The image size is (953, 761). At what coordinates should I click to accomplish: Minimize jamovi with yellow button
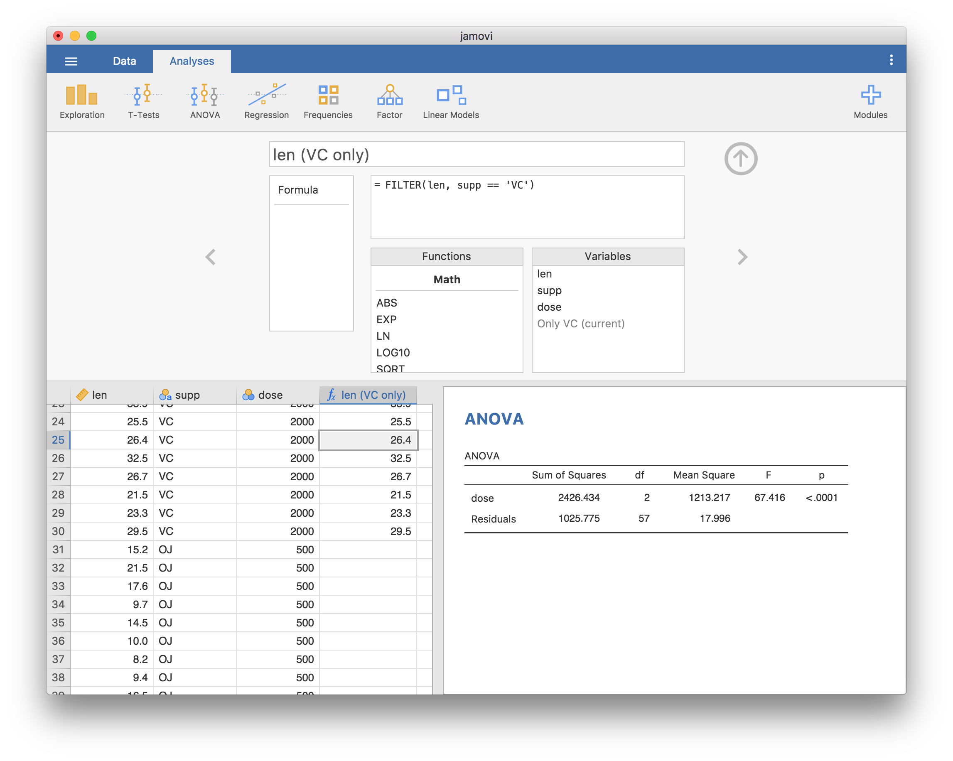pos(75,36)
